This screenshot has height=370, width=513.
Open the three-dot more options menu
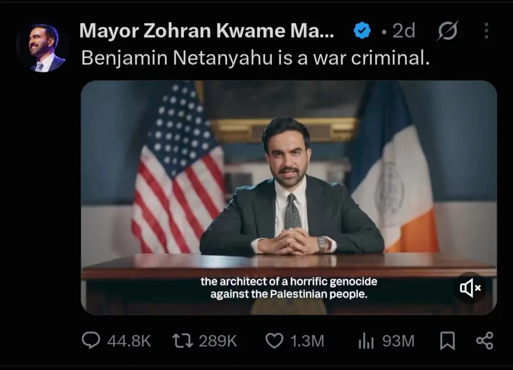[486, 31]
